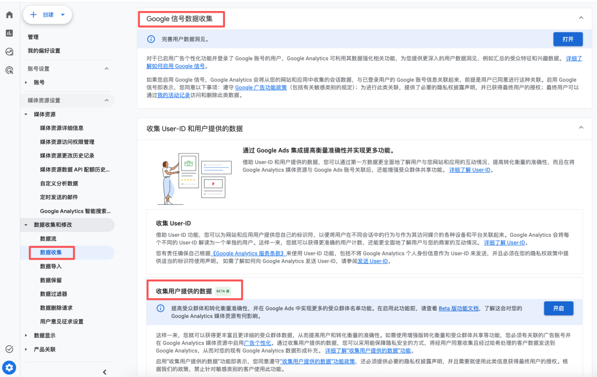Open 自定义分析数据
The width and height of the screenshot is (597, 377).
point(59,184)
